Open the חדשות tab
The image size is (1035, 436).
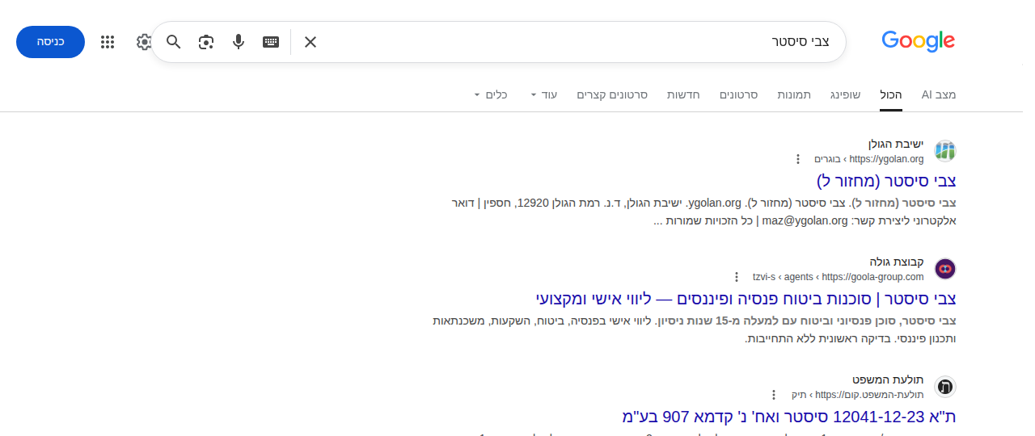[683, 94]
